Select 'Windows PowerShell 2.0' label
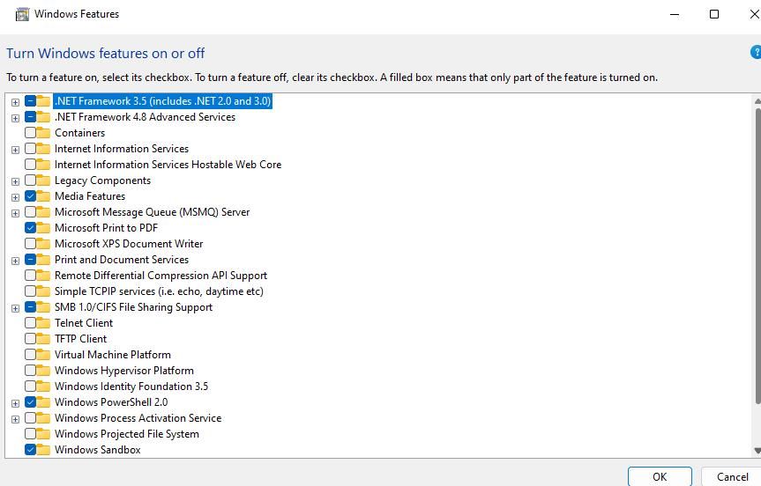Image resolution: width=761 pixels, height=486 pixels. tap(111, 402)
